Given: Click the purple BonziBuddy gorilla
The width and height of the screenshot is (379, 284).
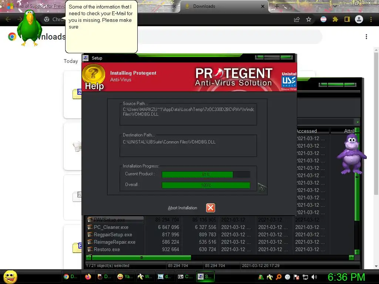Looking at the screenshot, I should pyautogui.click(x=352, y=154).
